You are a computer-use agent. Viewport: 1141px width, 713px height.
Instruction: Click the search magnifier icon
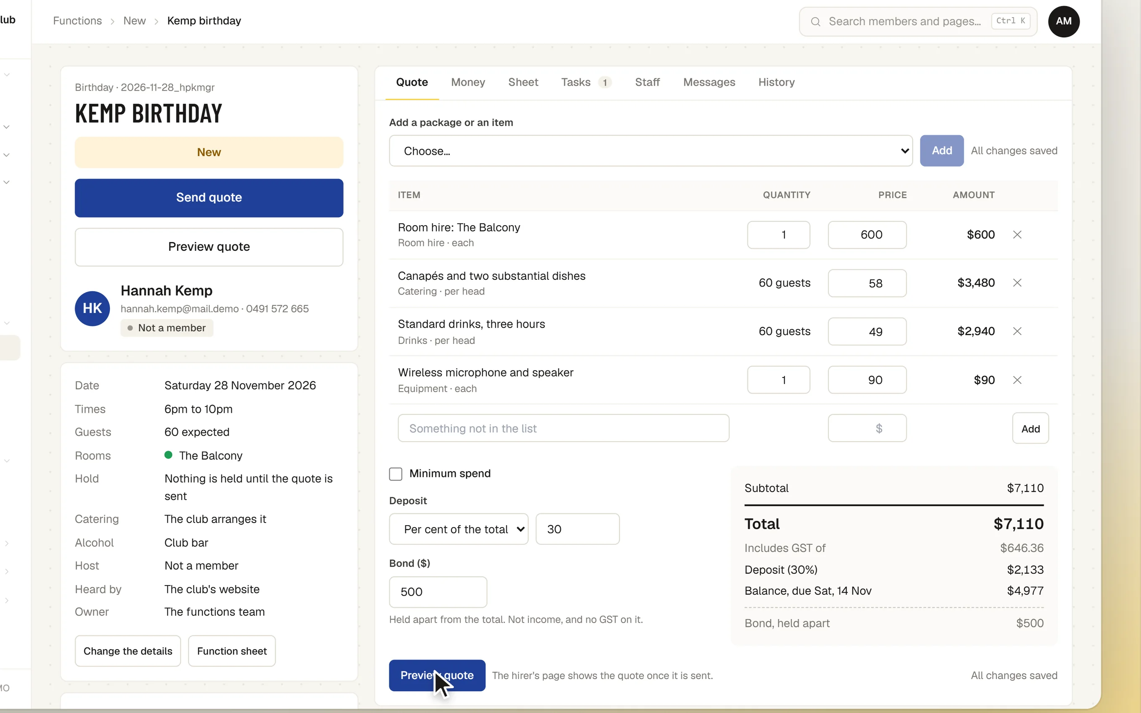click(815, 22)
